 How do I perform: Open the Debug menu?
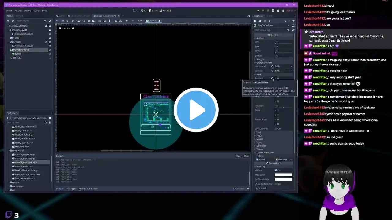(x=28, y=10)
